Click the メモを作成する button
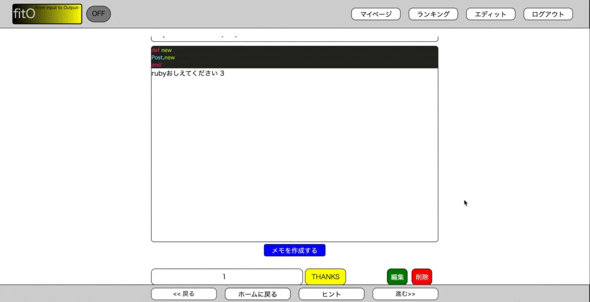The image size is (590, 302). click(294, 250)
